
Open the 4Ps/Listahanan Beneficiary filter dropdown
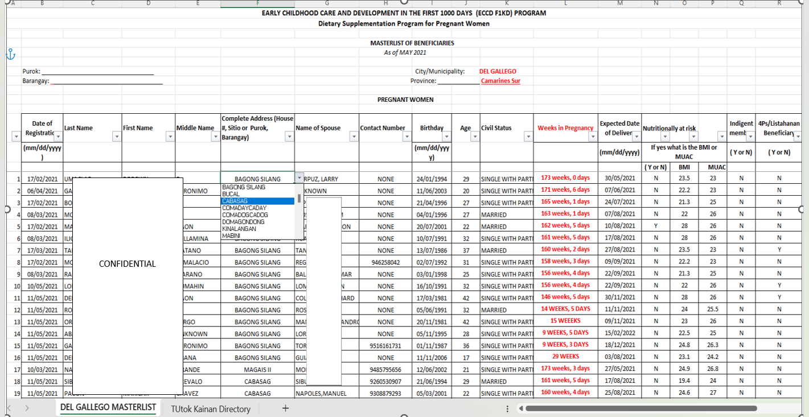point(798,137)
